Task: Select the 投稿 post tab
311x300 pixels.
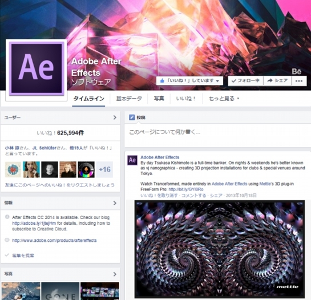Action: point(138,117)
